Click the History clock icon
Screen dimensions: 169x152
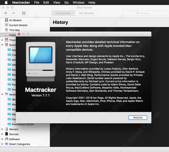click(6, 35)
